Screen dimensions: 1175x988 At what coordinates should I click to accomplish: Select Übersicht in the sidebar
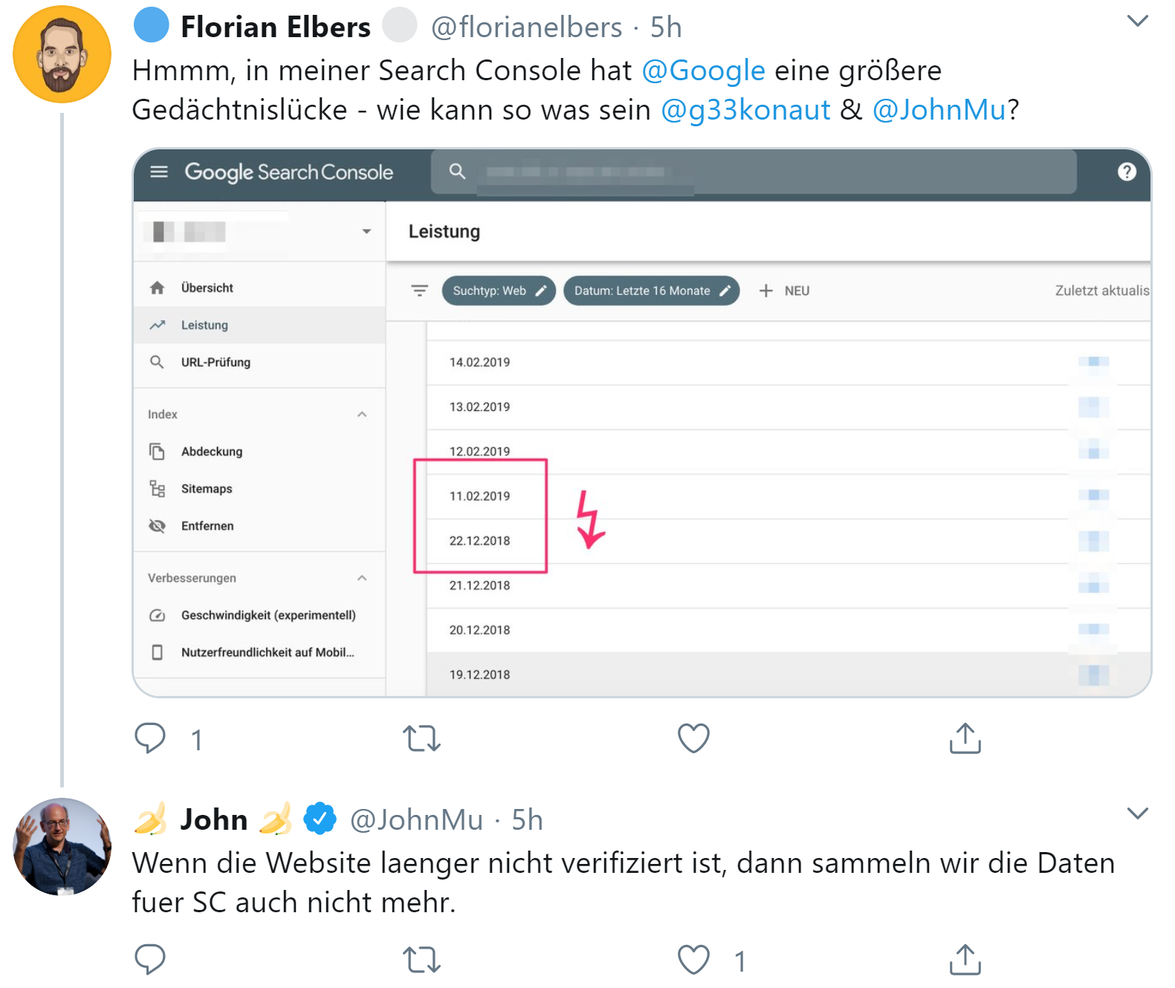[x=207, y=287]
